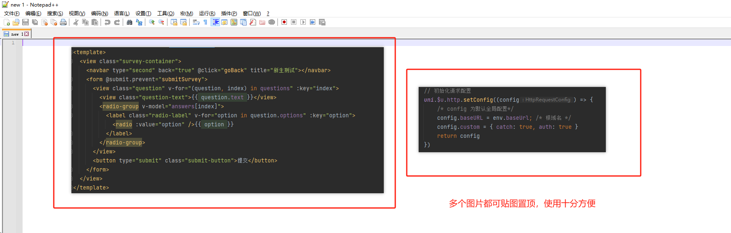Open the Document Map icon
Viewport: 731px width, 233px height.
(234, 22)
